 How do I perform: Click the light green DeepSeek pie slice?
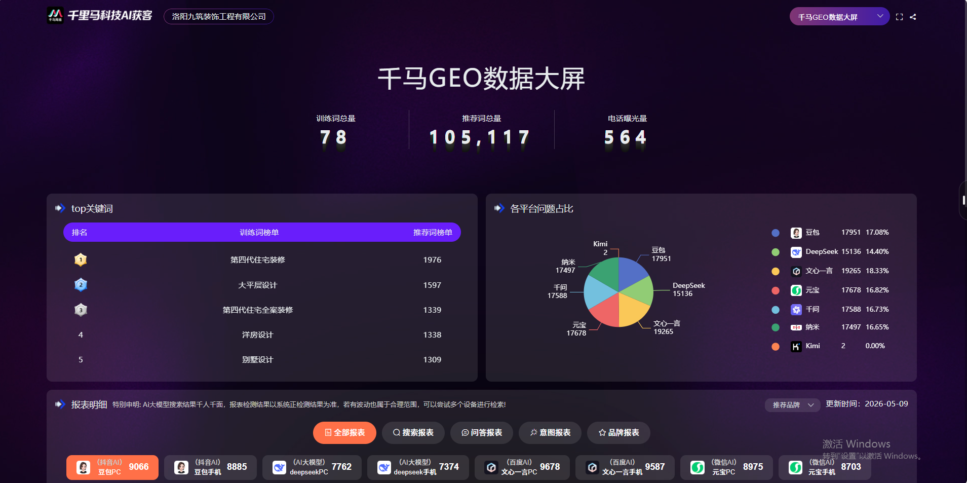pyautogui.click(x=639, y=291)
